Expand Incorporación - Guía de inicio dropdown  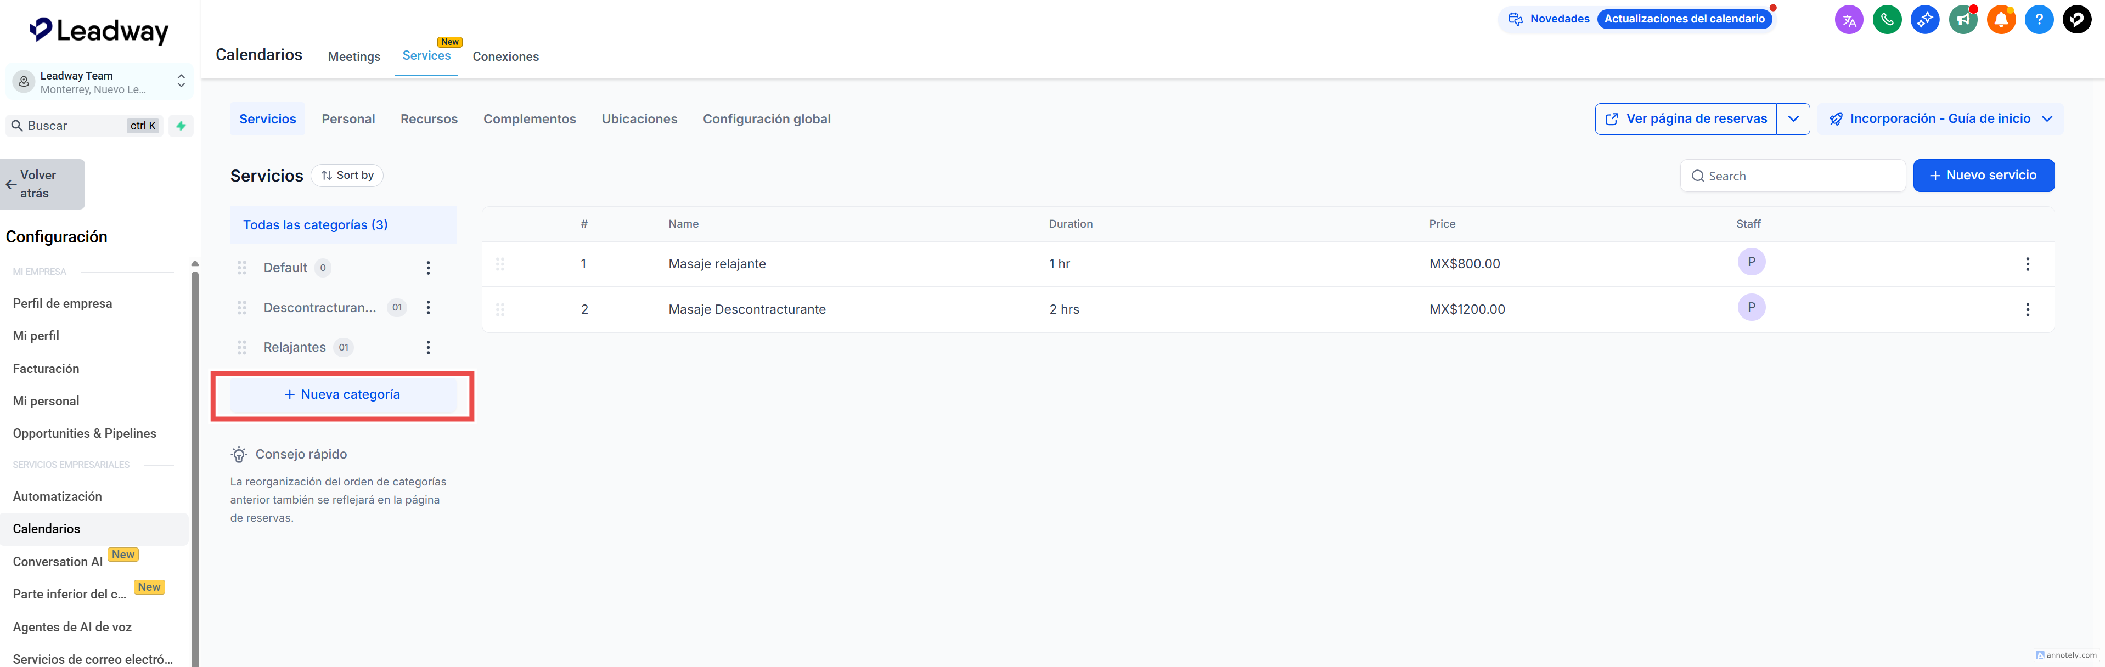pyautogui.click(x=2047, y=119)
